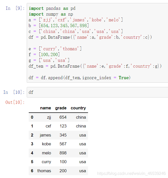
Task: Click row index 5 in the table
Action: 32,162
